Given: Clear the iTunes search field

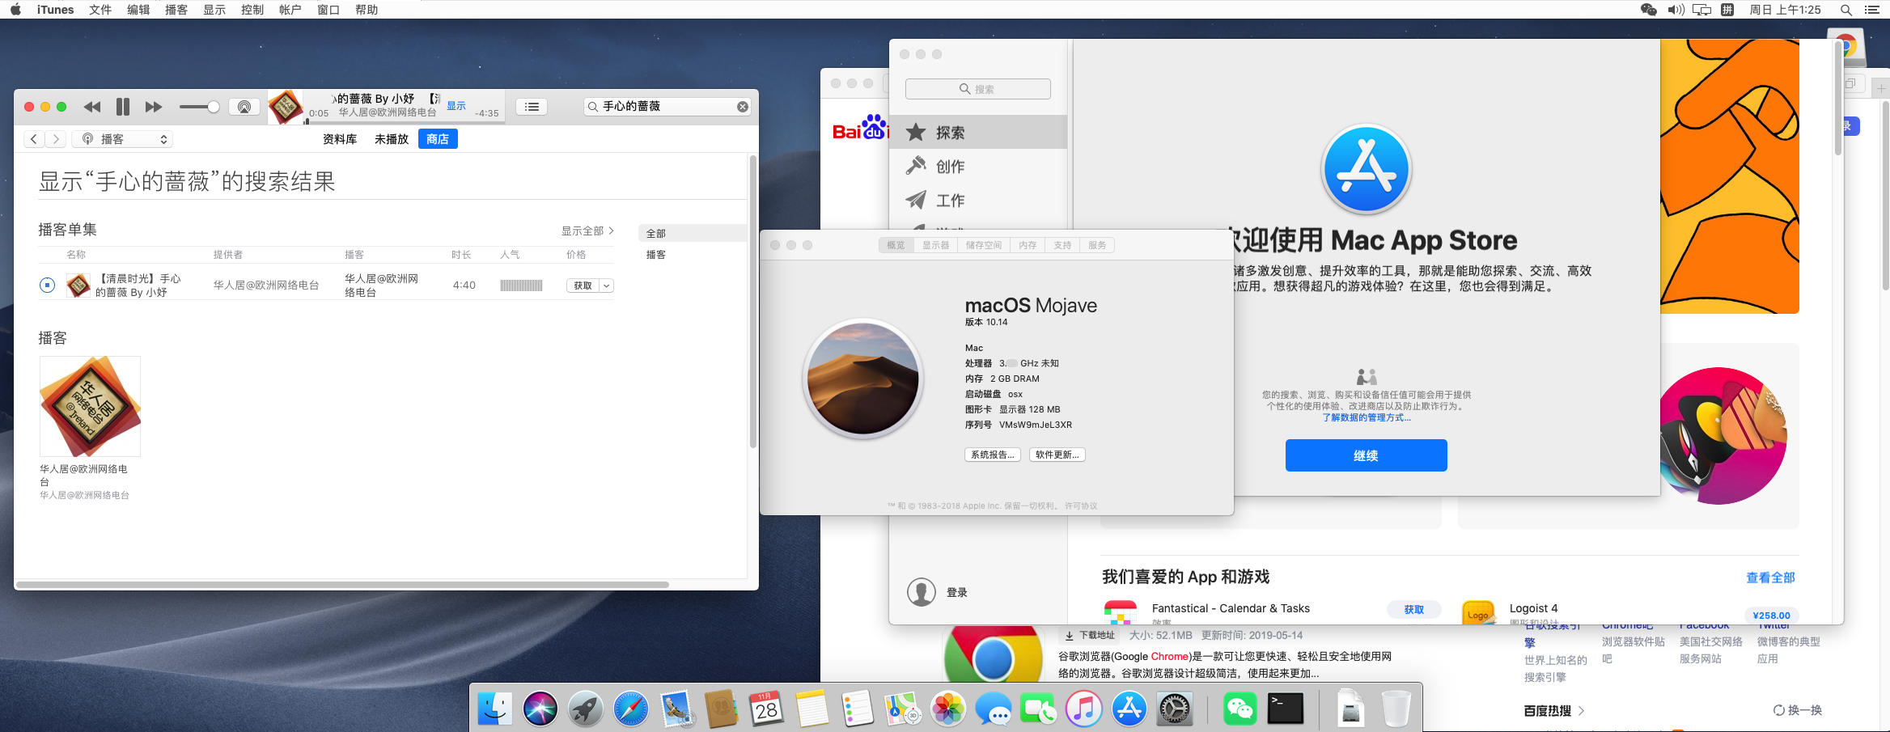Looking at the screenshot, I should point(743,107).
